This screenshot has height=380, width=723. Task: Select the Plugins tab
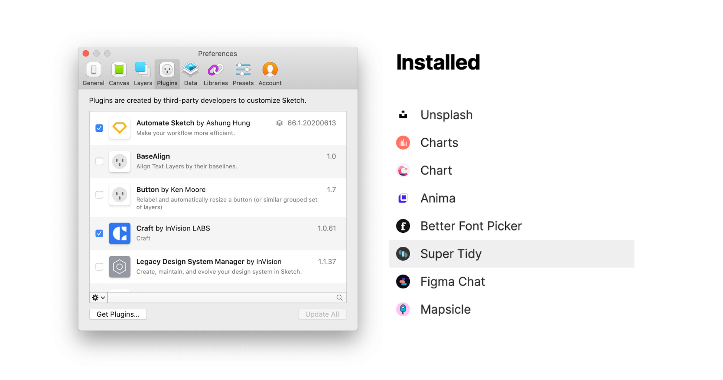[167, 74]
